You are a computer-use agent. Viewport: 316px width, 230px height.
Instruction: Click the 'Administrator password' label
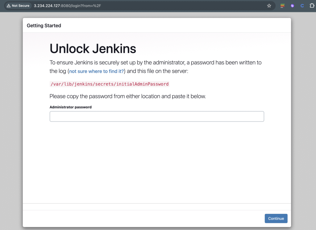71,107
